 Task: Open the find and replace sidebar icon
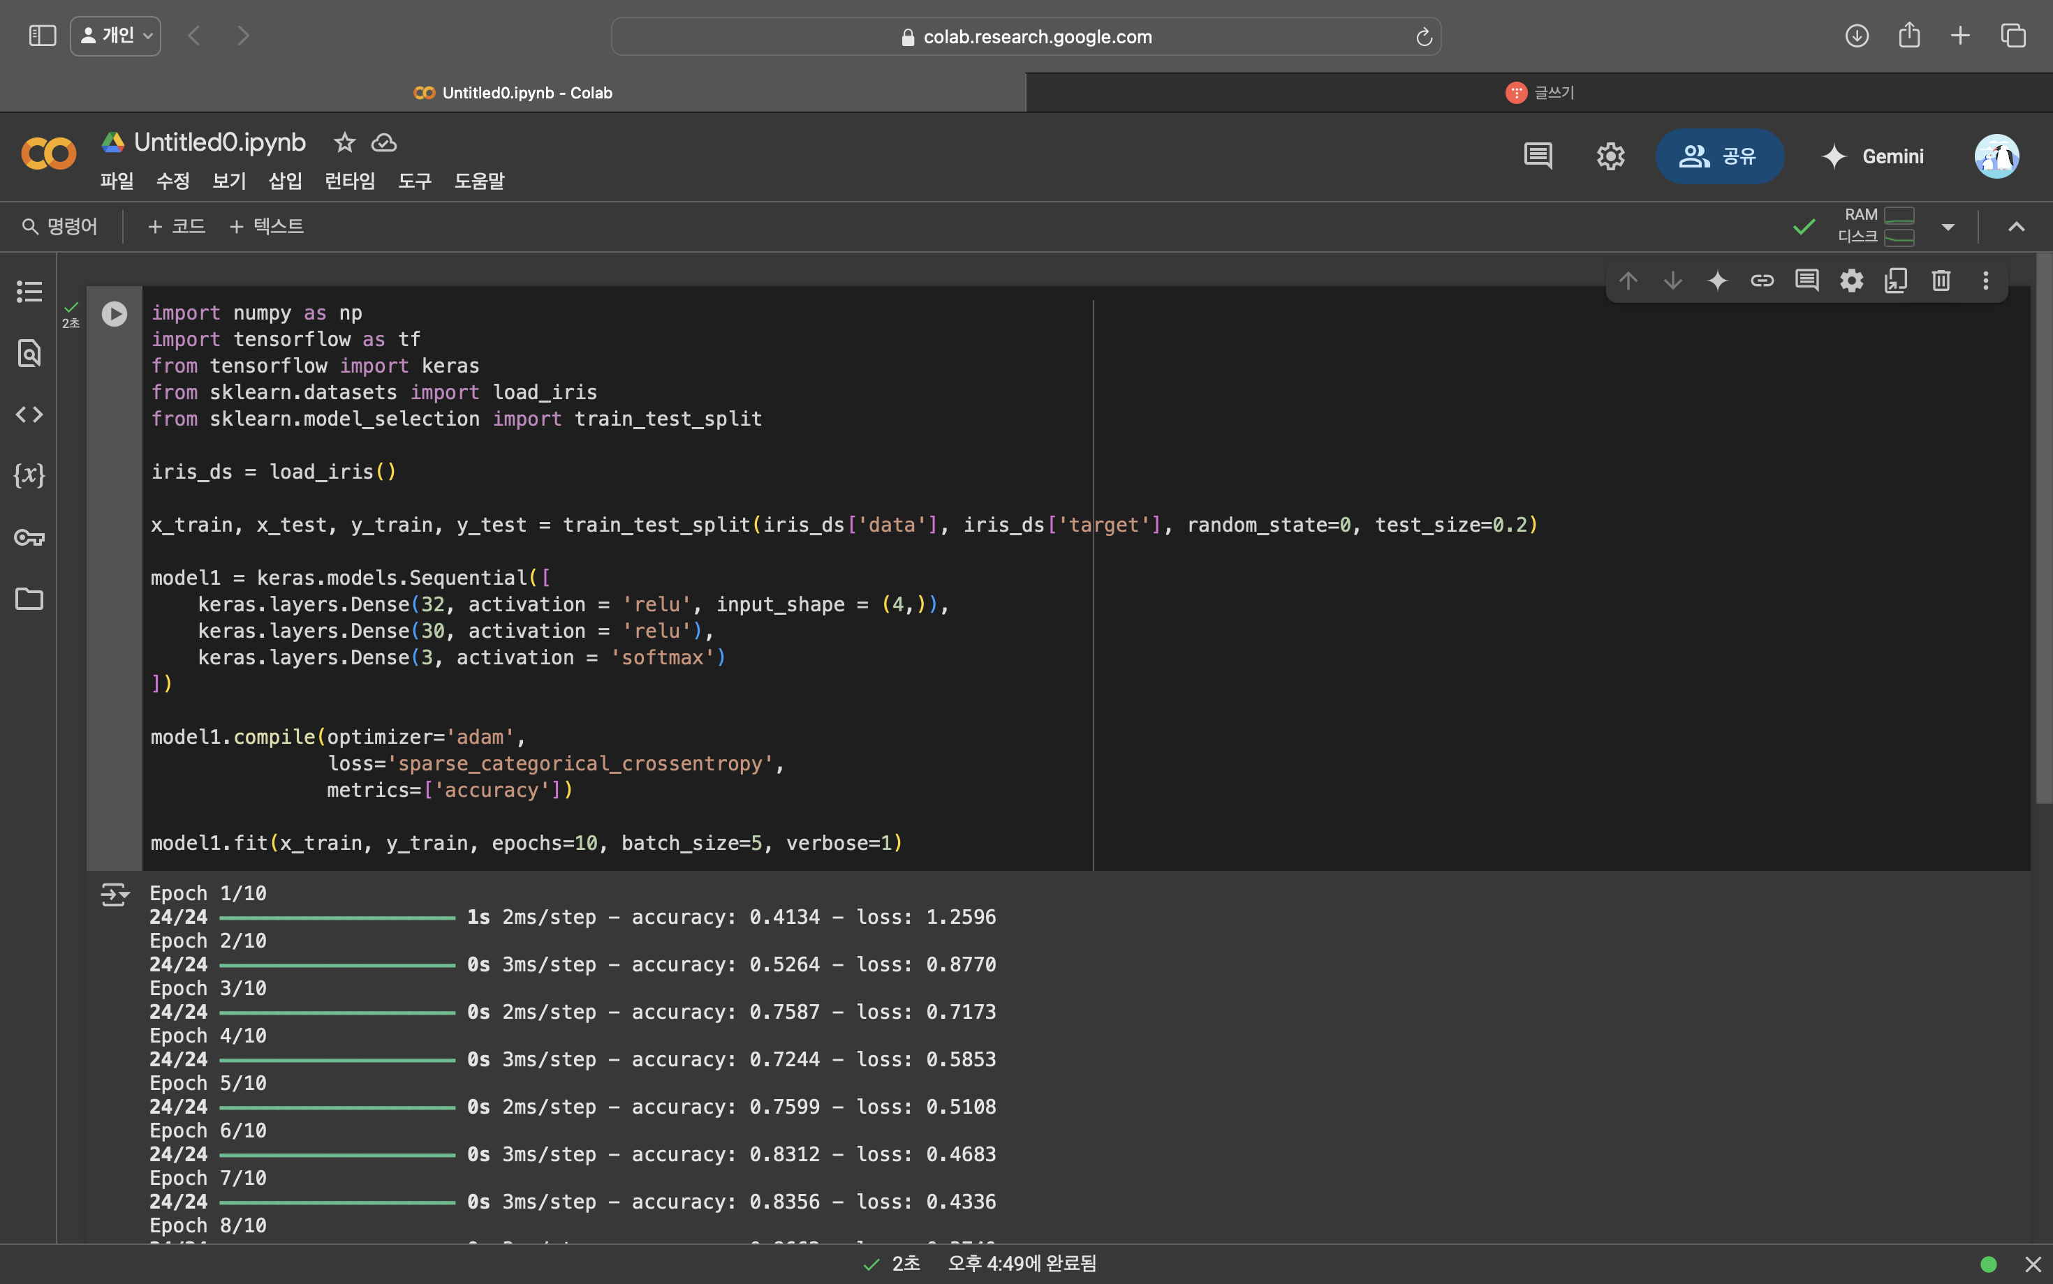pos(29,352)
